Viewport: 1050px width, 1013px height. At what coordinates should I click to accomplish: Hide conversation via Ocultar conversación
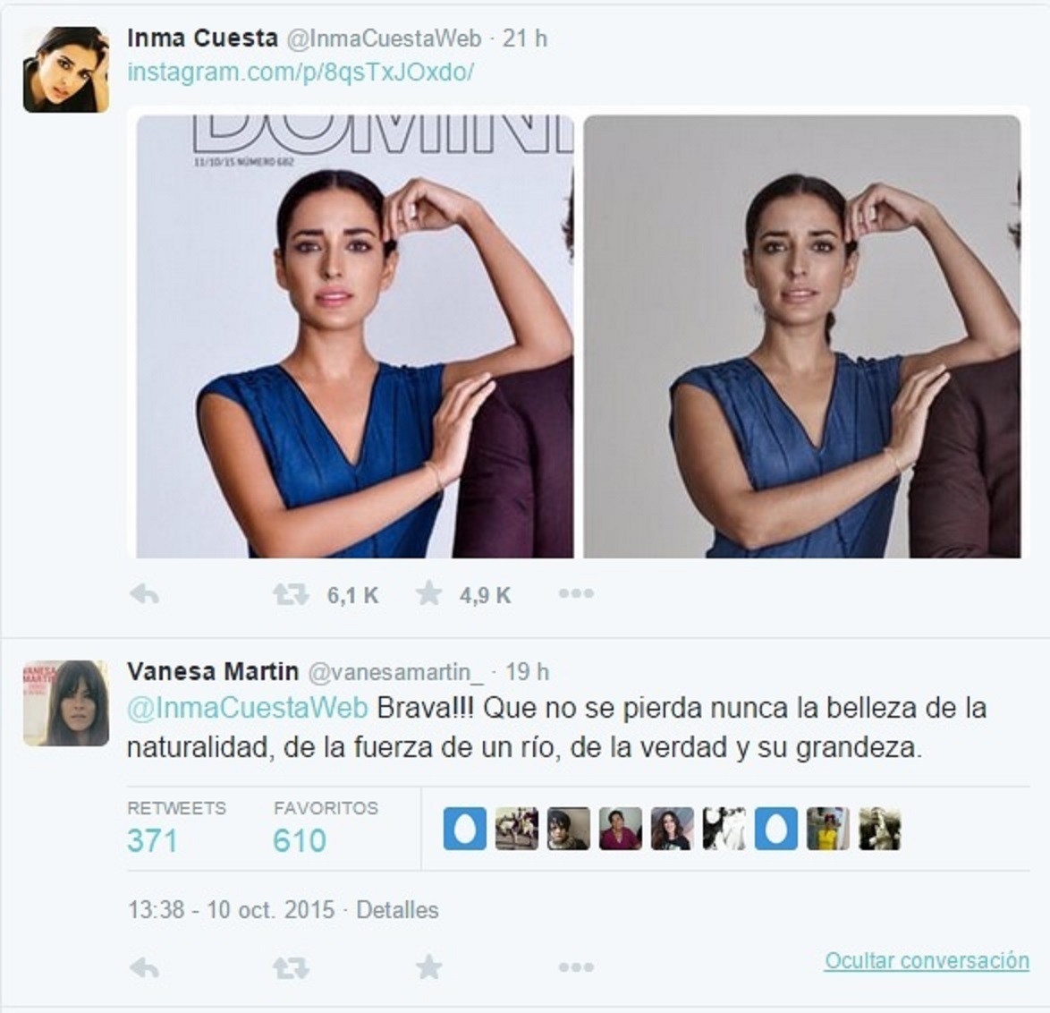927,960
